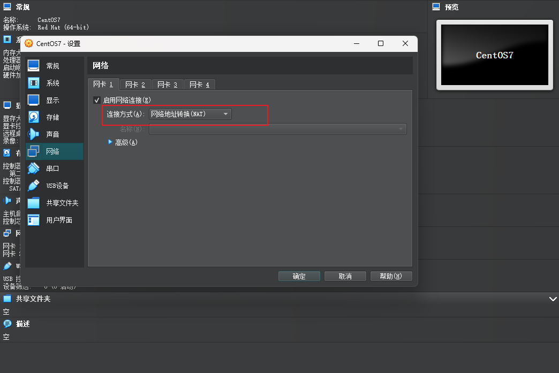
Task: Click the 取消 button
Action: point(345,276)
